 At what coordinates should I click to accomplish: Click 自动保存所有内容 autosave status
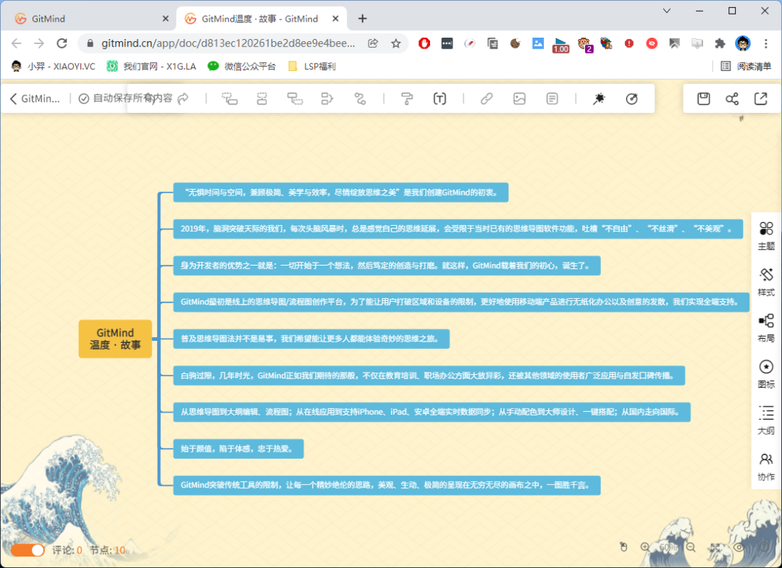(126, 98)
